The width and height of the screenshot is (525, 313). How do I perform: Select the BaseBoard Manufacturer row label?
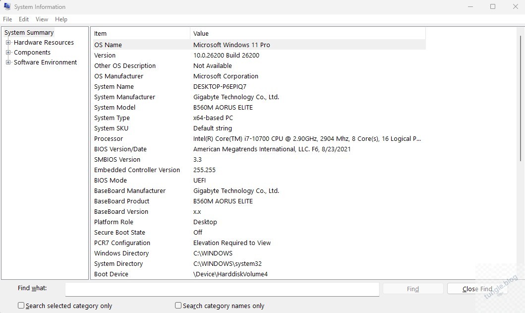pos(130,190)
